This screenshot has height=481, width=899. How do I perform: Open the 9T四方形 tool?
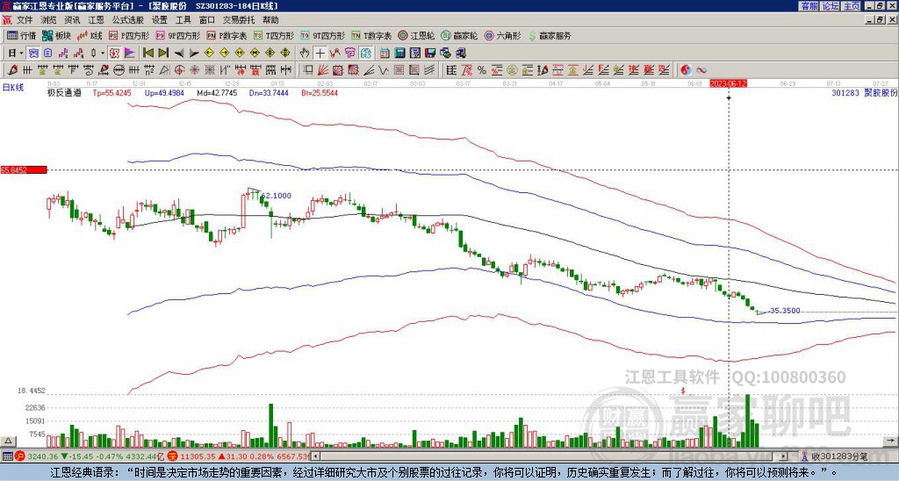coord(322,35)
